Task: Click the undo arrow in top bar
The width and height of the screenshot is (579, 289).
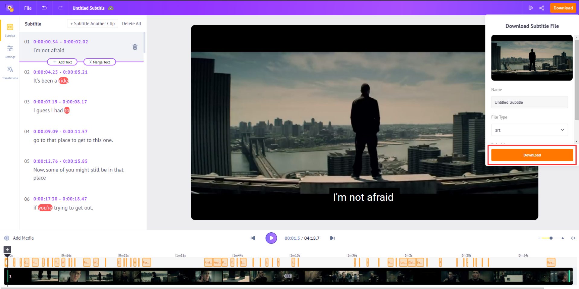Action: click(44, 8)
